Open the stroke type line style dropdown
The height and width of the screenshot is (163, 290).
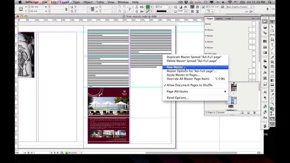point(169,11)
